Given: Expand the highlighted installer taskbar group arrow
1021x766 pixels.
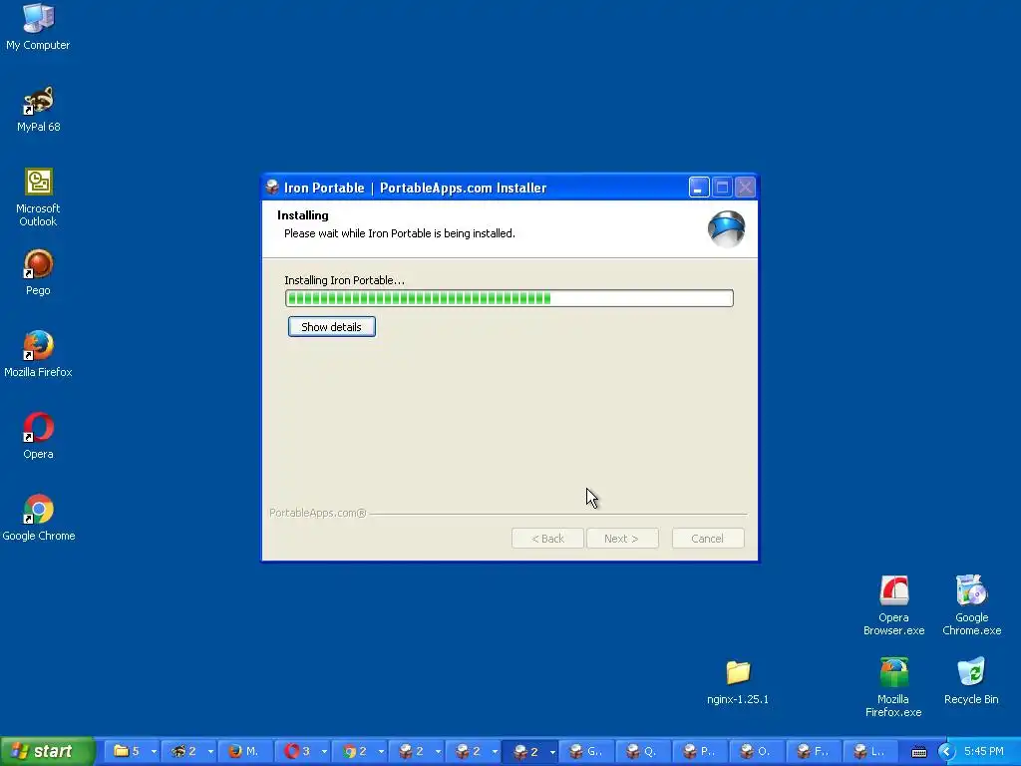Looking at the screenshot, I should [x=552, y=752].
